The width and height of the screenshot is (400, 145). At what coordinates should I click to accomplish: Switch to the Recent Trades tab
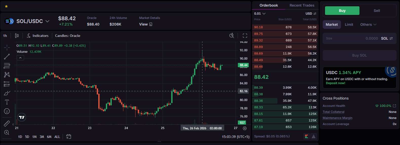click(302, 5)
